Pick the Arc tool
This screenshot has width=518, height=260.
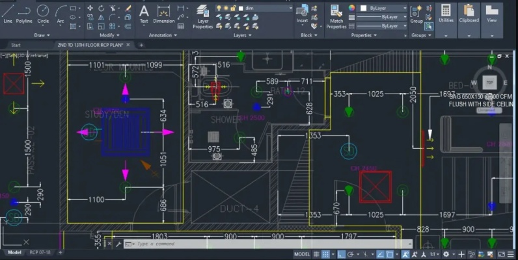(x=60, y=12)
